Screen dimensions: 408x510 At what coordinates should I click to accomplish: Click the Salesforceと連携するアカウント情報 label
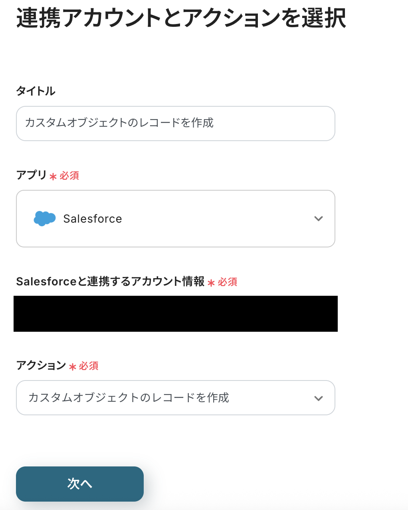pyautogui.click(x=110, y=282)
